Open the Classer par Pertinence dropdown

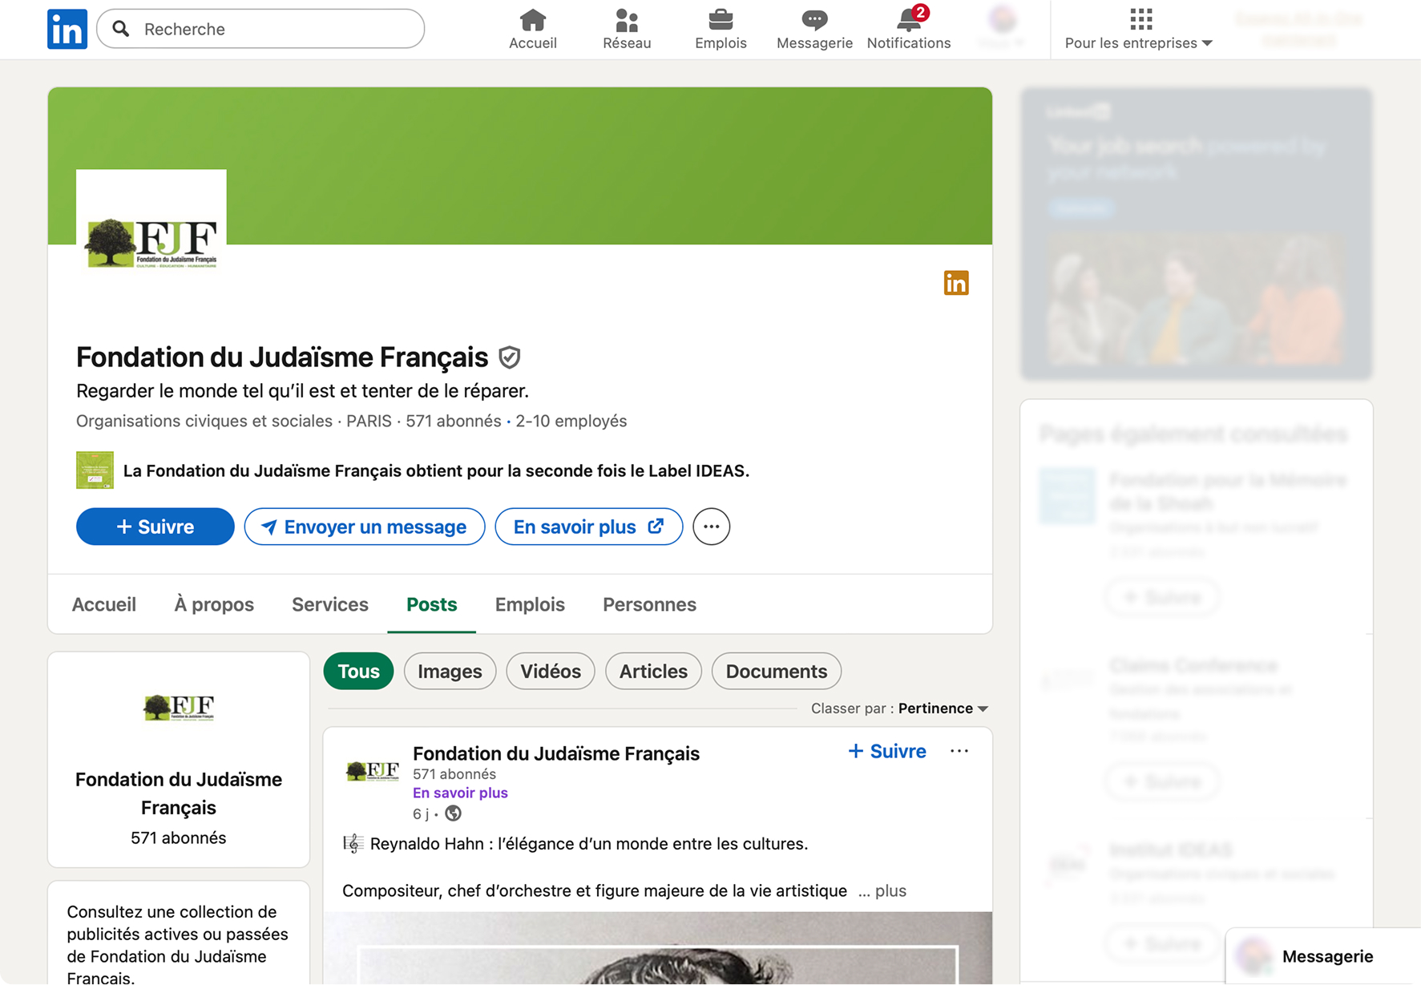coord(943,708)
